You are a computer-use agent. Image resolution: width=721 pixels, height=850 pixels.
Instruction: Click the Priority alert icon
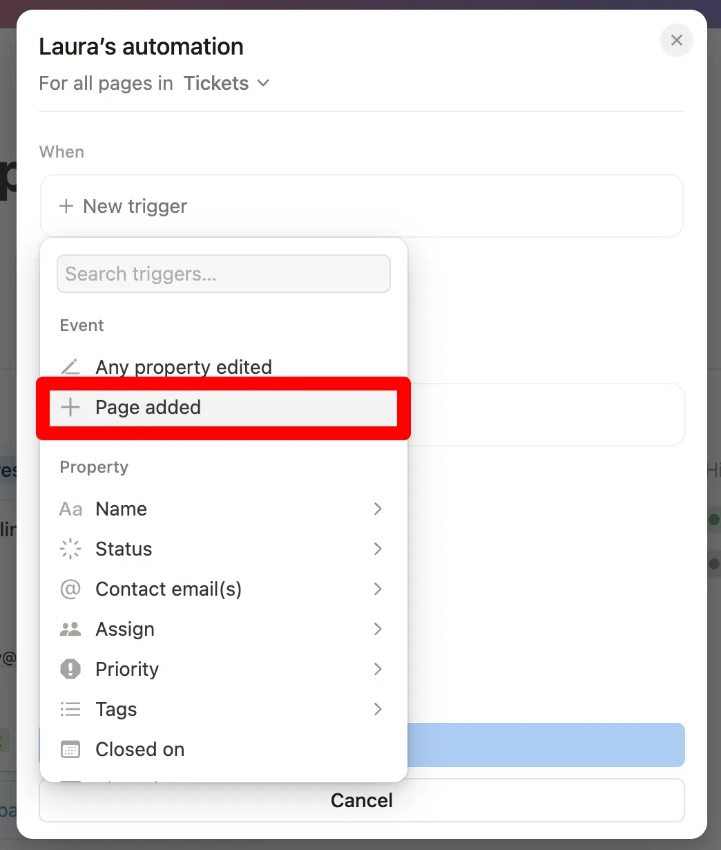click(70, 670)
